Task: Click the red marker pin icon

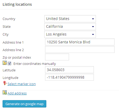Action: coord(5,83)
